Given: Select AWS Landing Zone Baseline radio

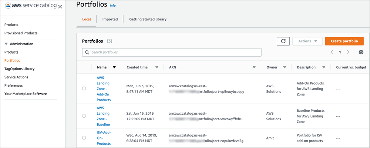Looking at the screenshot, I should click(84, 116).
